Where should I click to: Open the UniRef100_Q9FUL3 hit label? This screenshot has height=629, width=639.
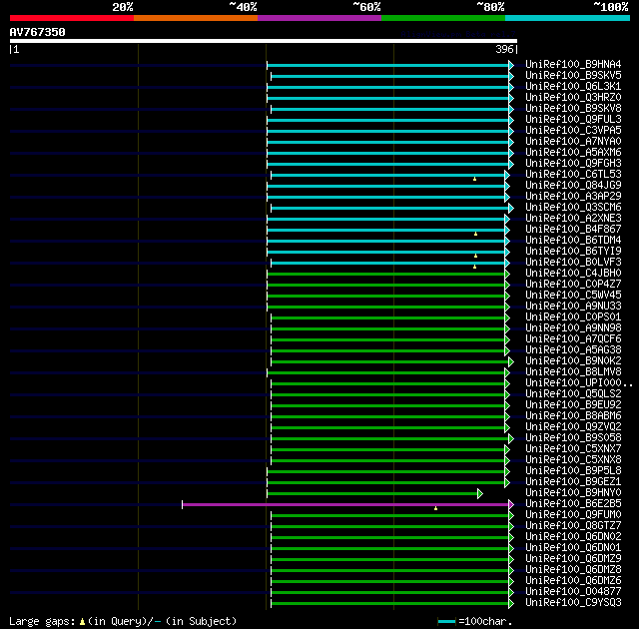coord(573,120)
